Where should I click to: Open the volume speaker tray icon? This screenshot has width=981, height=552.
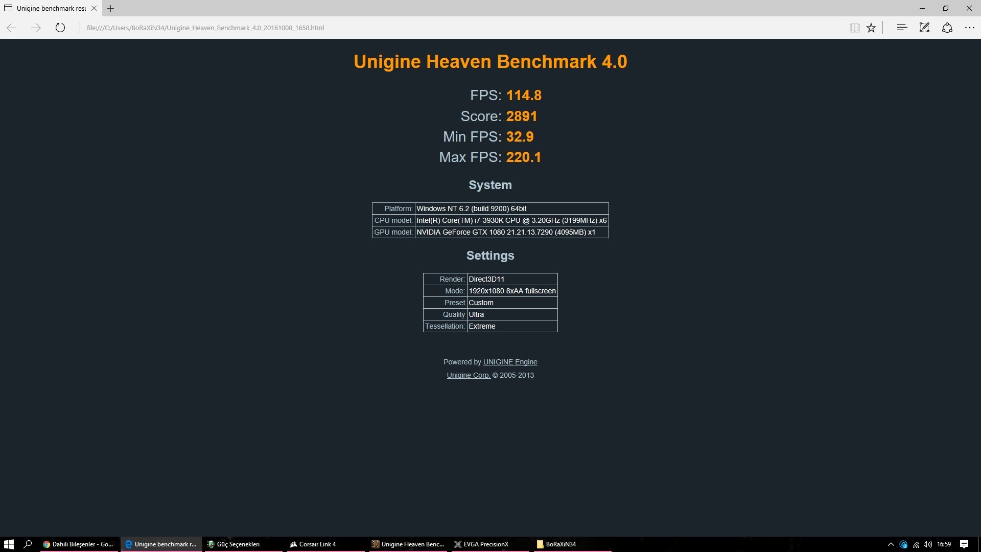tap(928, 544)
